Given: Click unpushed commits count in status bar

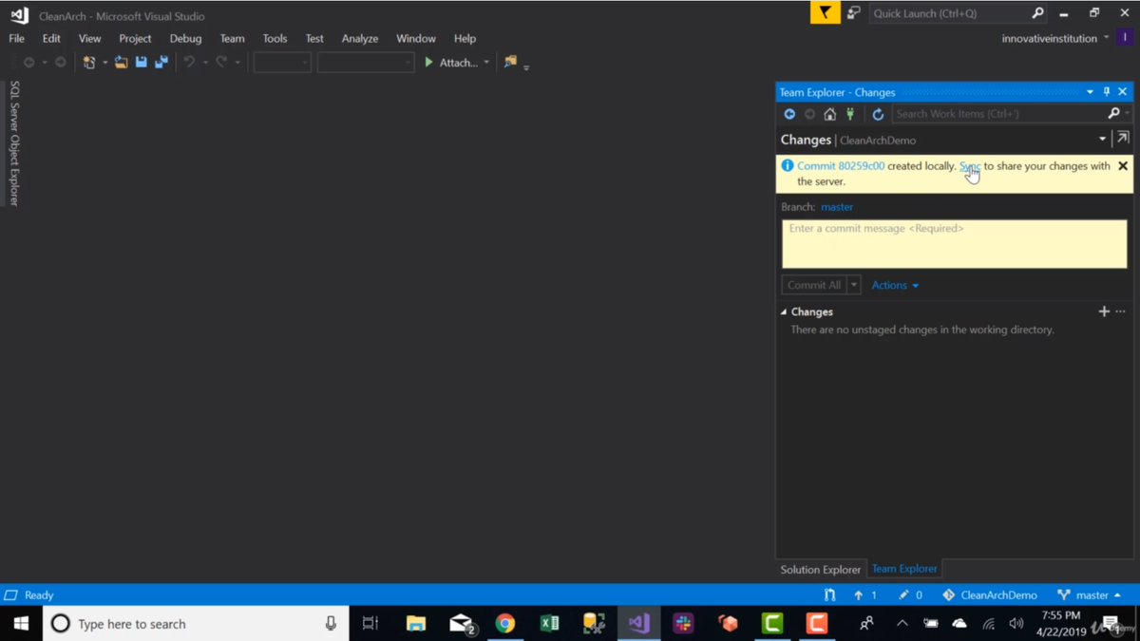Looking at the screenshot, I should click(x=865, y=595).
